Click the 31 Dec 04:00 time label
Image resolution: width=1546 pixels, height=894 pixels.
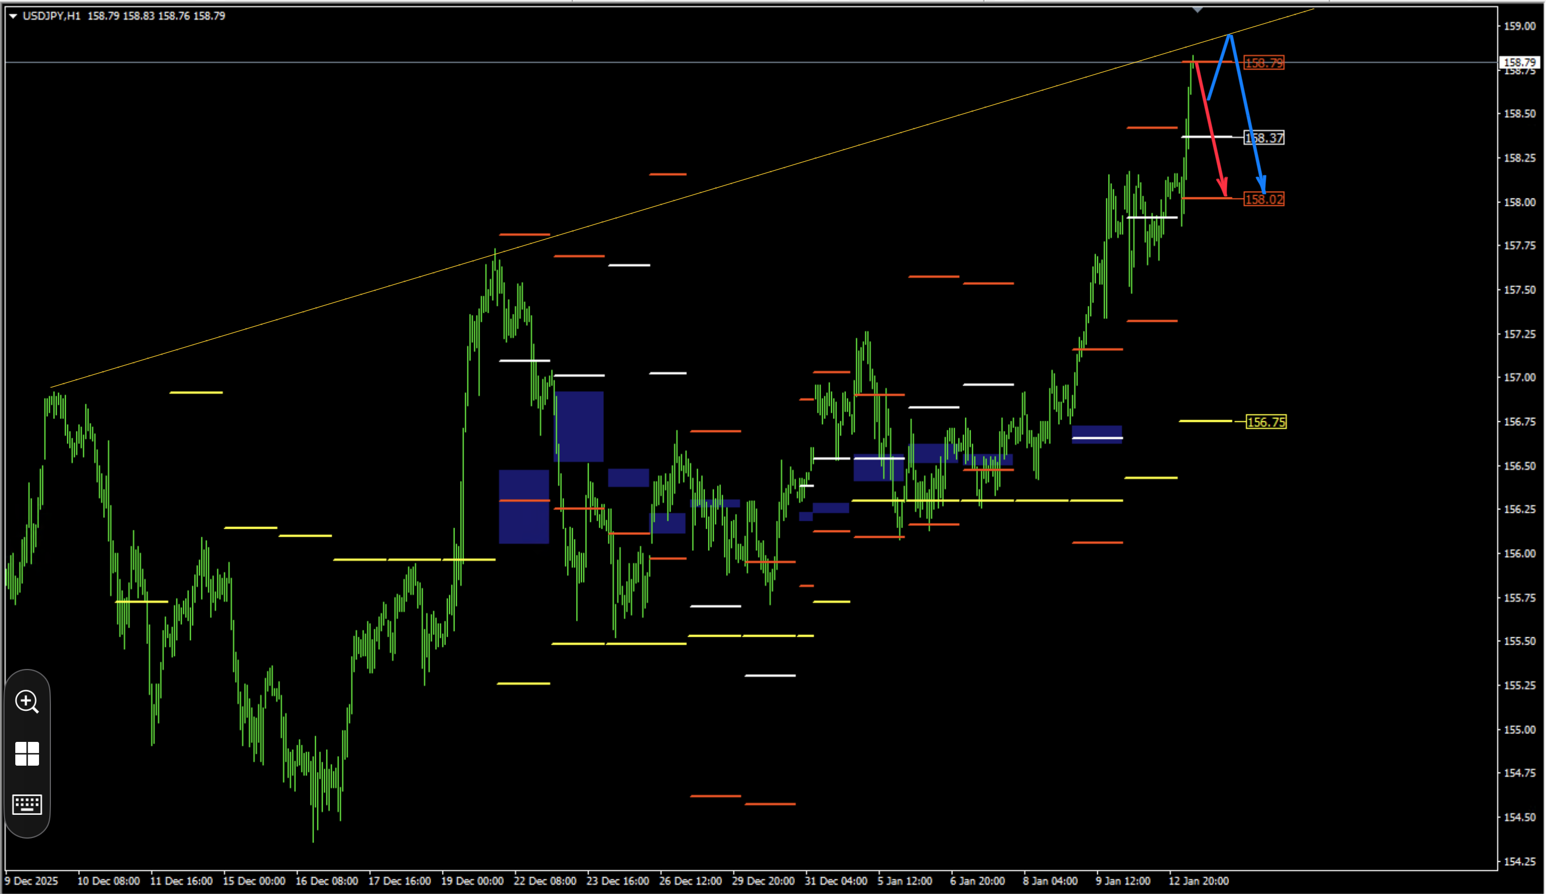click(836, 881)
